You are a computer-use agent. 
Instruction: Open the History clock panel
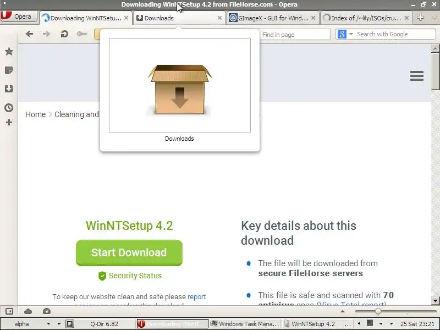click(x=9, y=108)
